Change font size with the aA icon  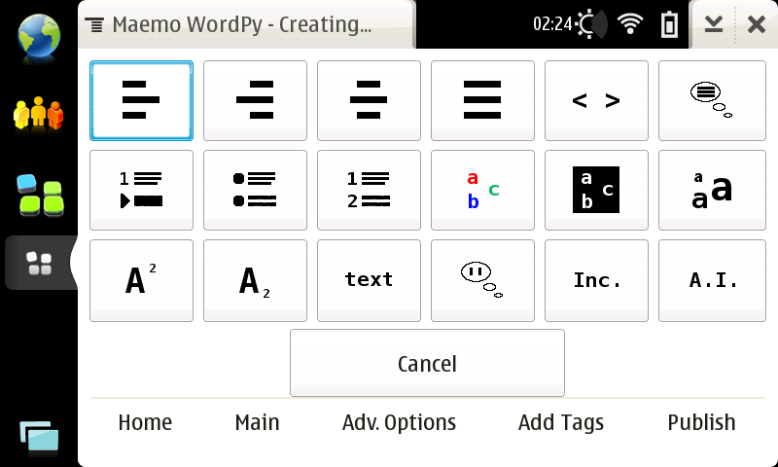point(710,190)
